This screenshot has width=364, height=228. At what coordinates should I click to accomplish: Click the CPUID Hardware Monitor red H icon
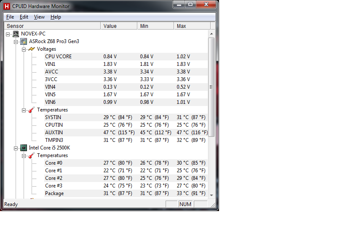tap(6, 6)
